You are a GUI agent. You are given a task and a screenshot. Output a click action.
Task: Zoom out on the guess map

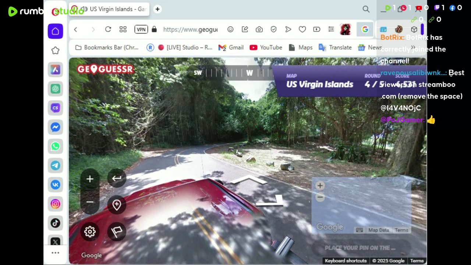point(320,197)
